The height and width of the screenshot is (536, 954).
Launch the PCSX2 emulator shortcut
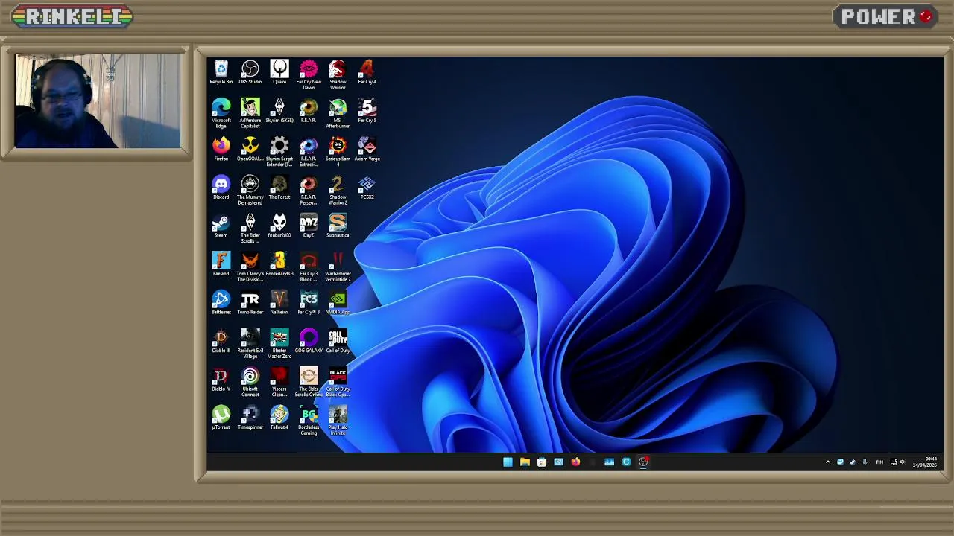coord(367,185)
